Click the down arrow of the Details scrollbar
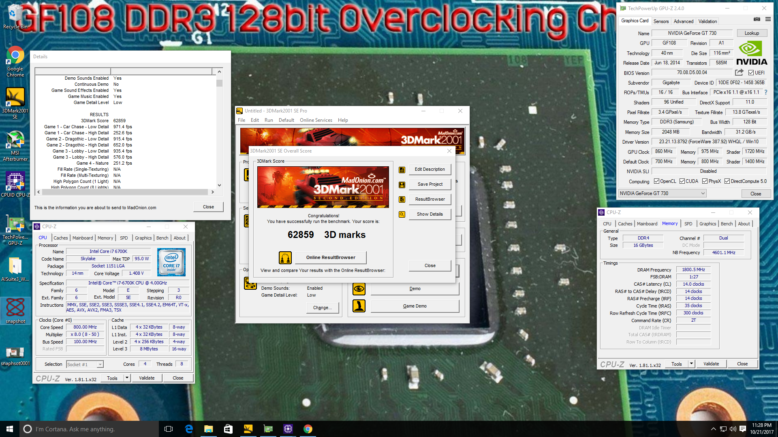 219,185
